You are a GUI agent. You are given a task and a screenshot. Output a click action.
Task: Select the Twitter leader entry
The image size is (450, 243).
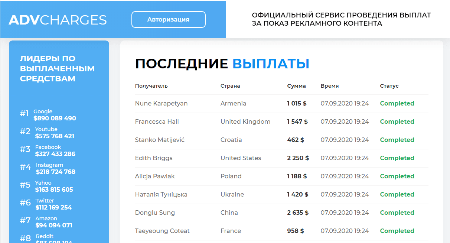[53, 204]
